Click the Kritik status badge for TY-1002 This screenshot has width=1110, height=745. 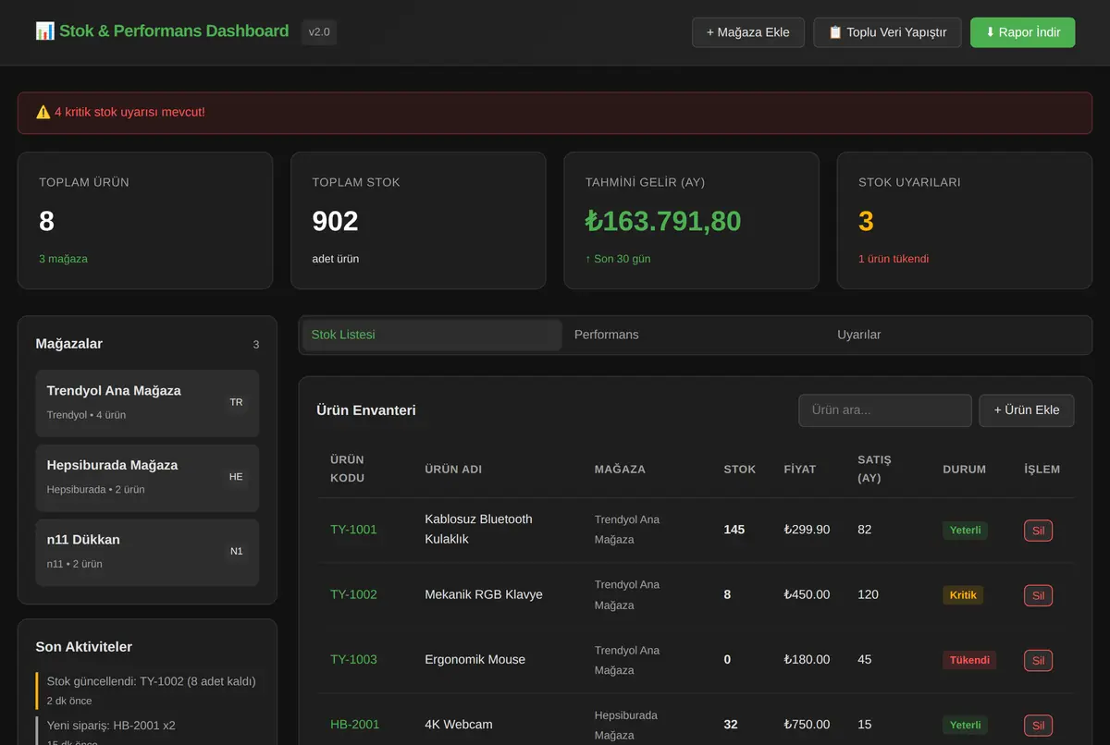[963, 595]
